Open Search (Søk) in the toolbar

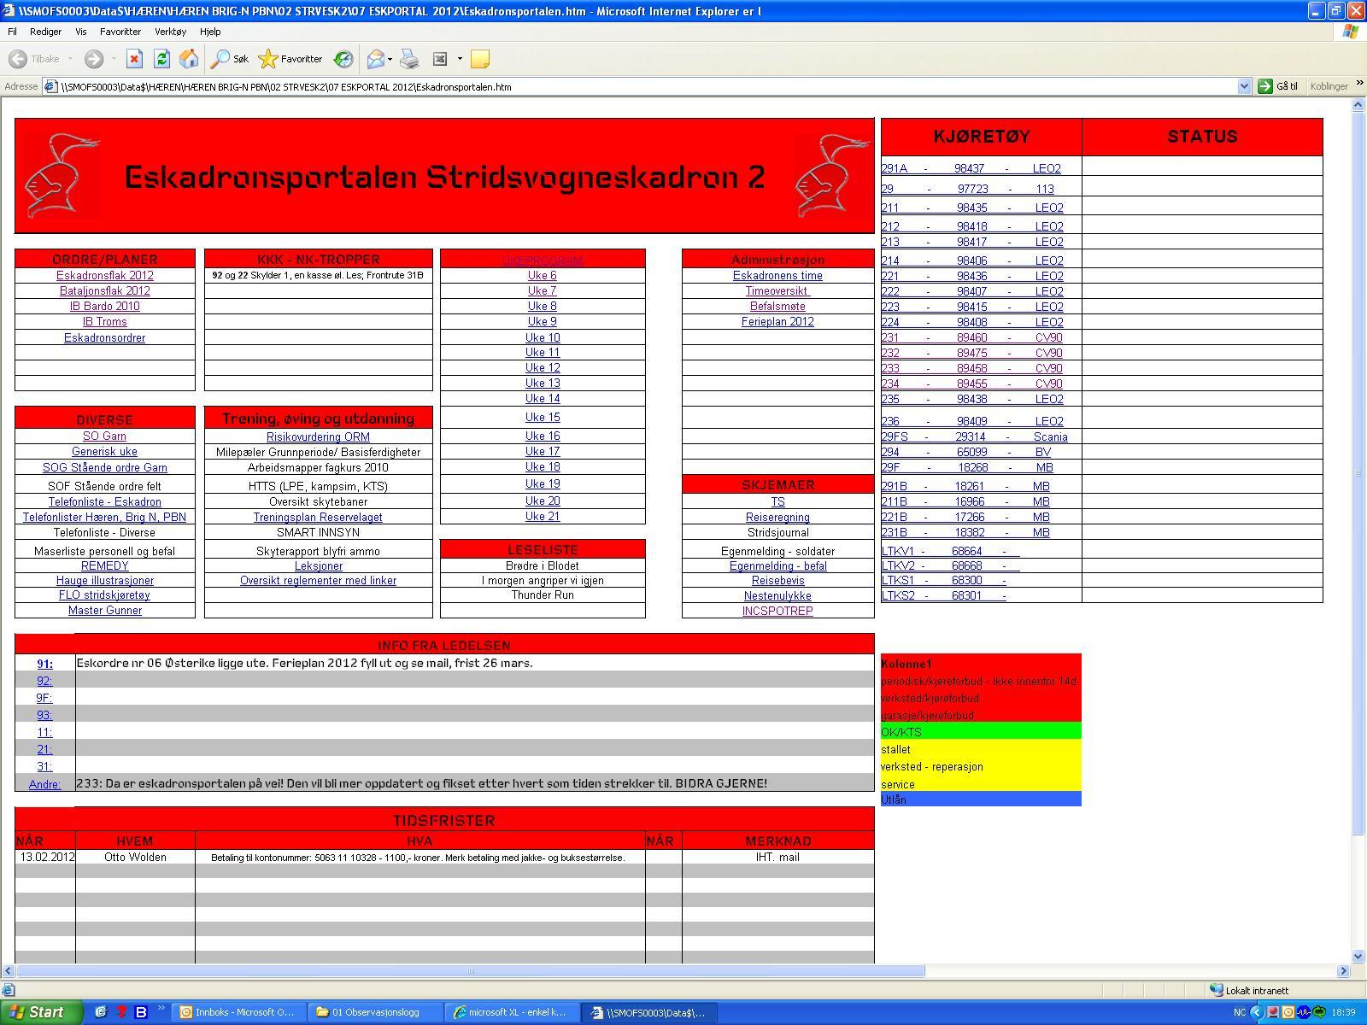pyautogui.click(x=231, y=59)
